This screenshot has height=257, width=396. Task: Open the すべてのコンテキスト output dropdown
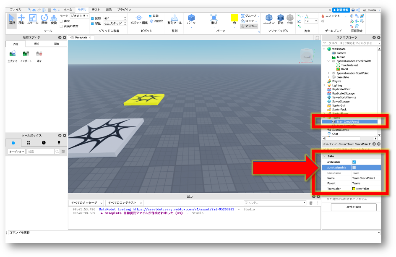[x=124, y=203]
